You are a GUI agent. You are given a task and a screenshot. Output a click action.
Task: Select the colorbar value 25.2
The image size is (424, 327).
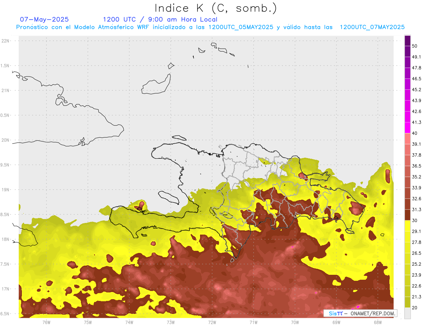click(417, 264)
